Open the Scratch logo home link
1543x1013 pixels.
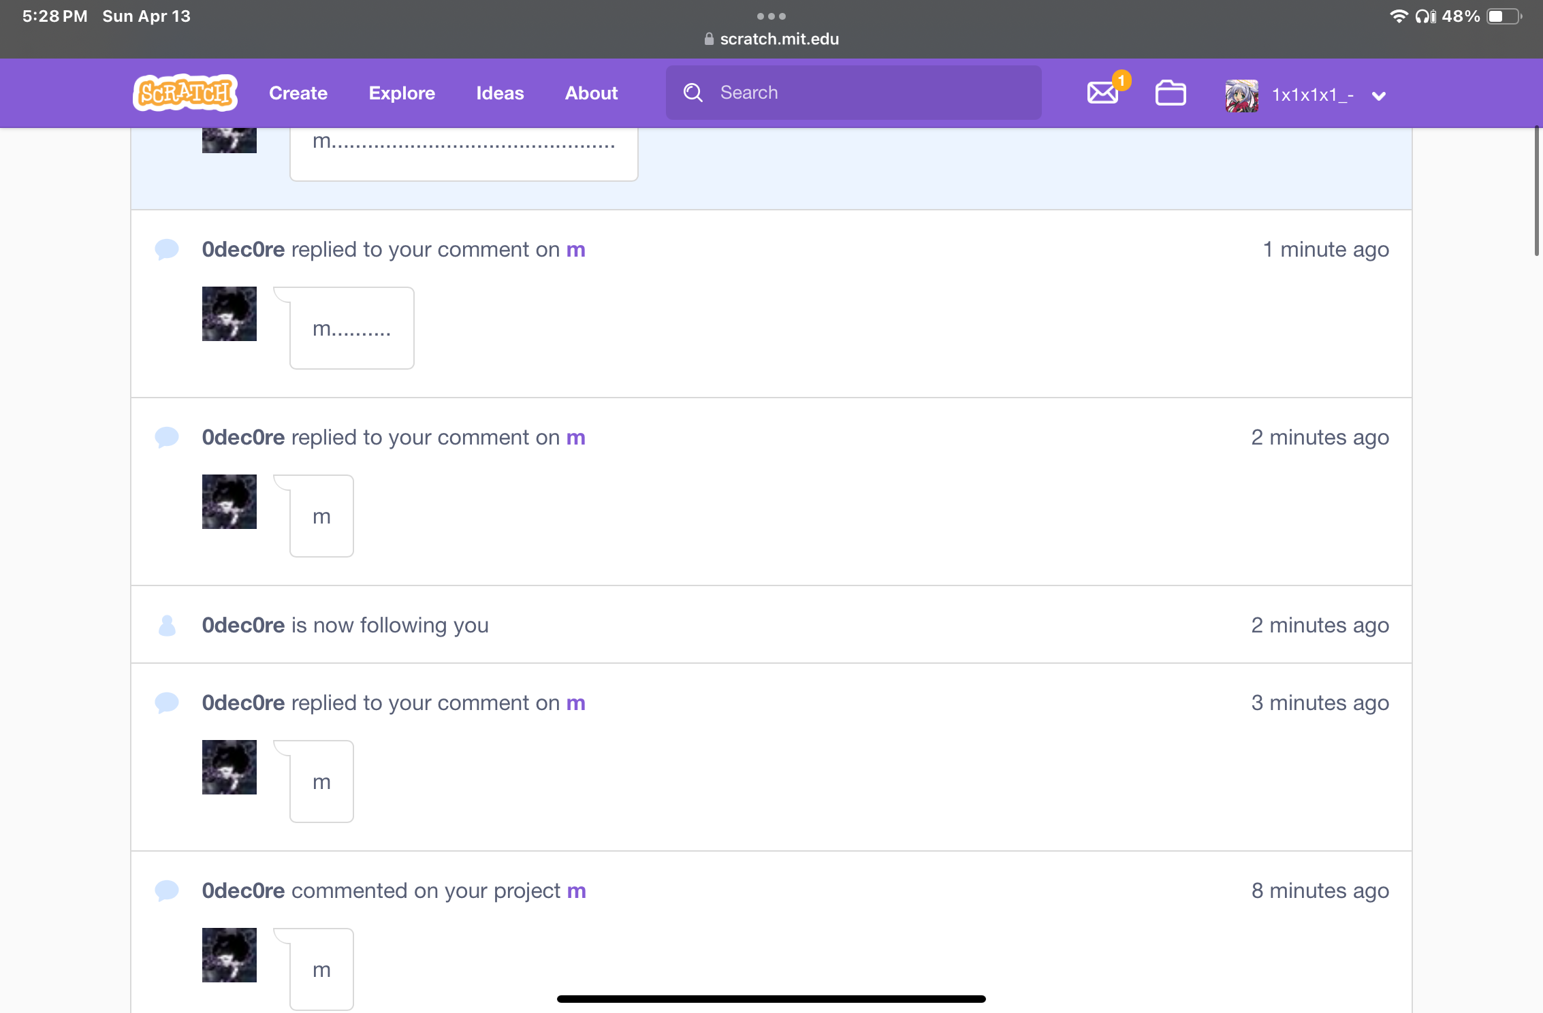pos(185,93)
